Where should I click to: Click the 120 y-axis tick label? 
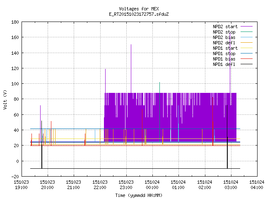(15, 68)
